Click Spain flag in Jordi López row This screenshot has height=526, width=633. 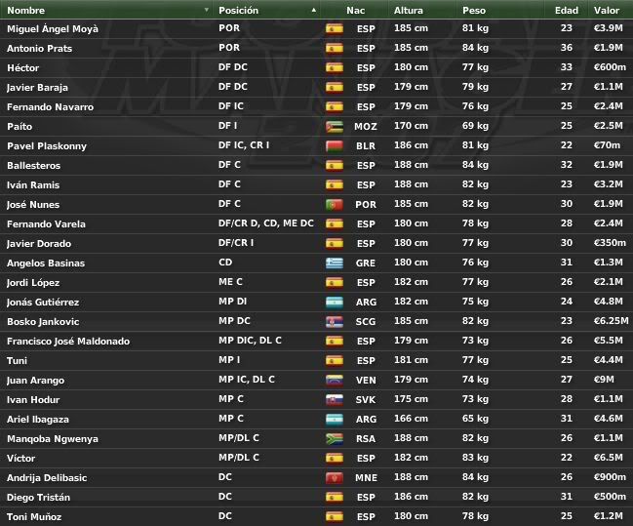click(335, 282)
